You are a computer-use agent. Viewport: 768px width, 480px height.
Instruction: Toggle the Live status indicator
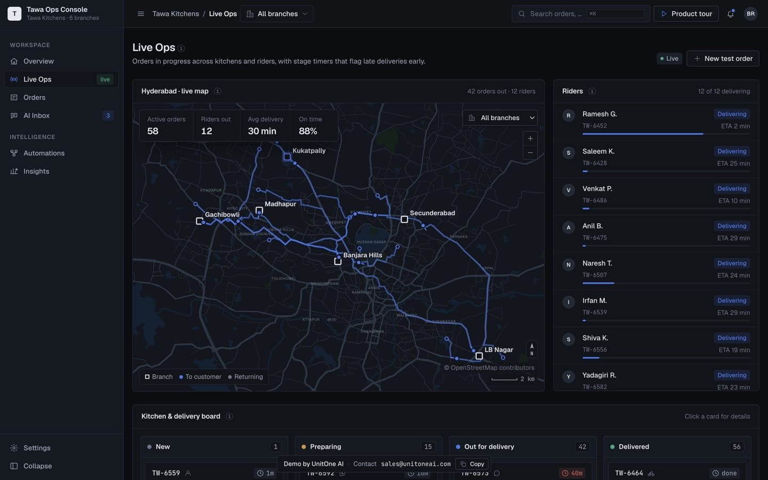click(x=669, y=59)
